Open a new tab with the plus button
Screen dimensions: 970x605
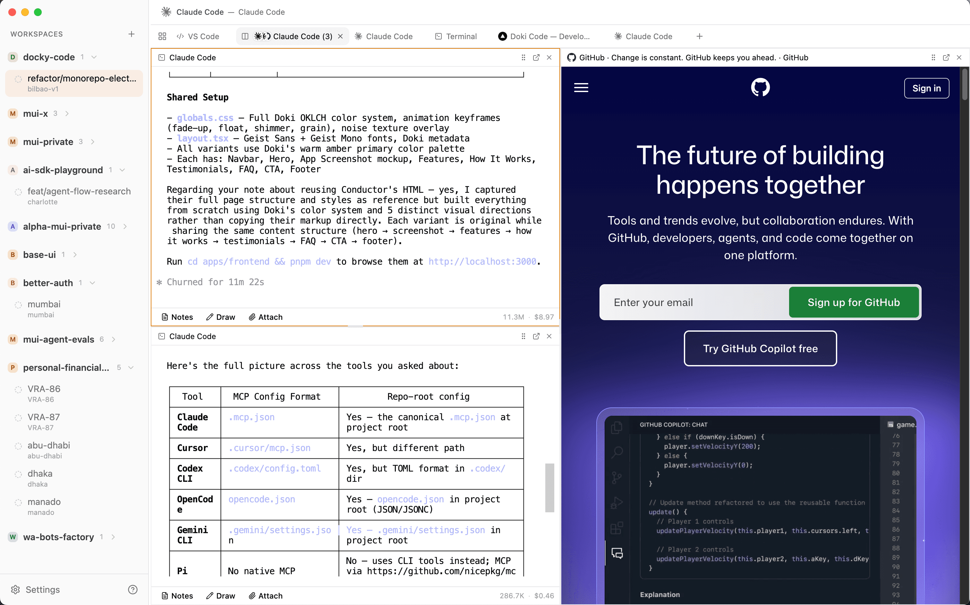pyautogui.click(x=699, y=36)
